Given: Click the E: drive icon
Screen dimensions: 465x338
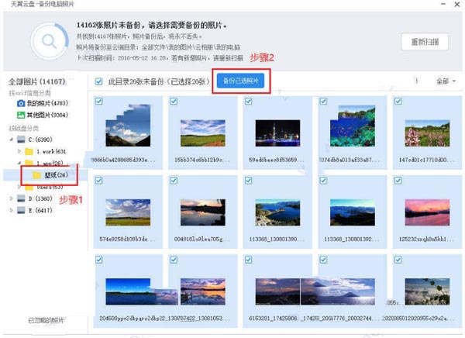Looking at the screenshot, I should 21,210.
